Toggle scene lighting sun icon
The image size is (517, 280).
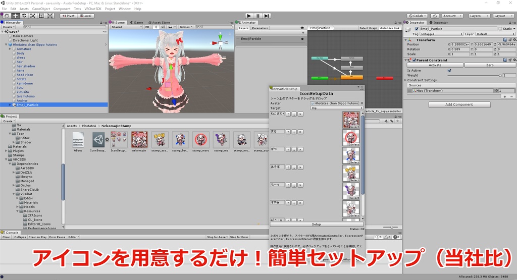(157, 27)
